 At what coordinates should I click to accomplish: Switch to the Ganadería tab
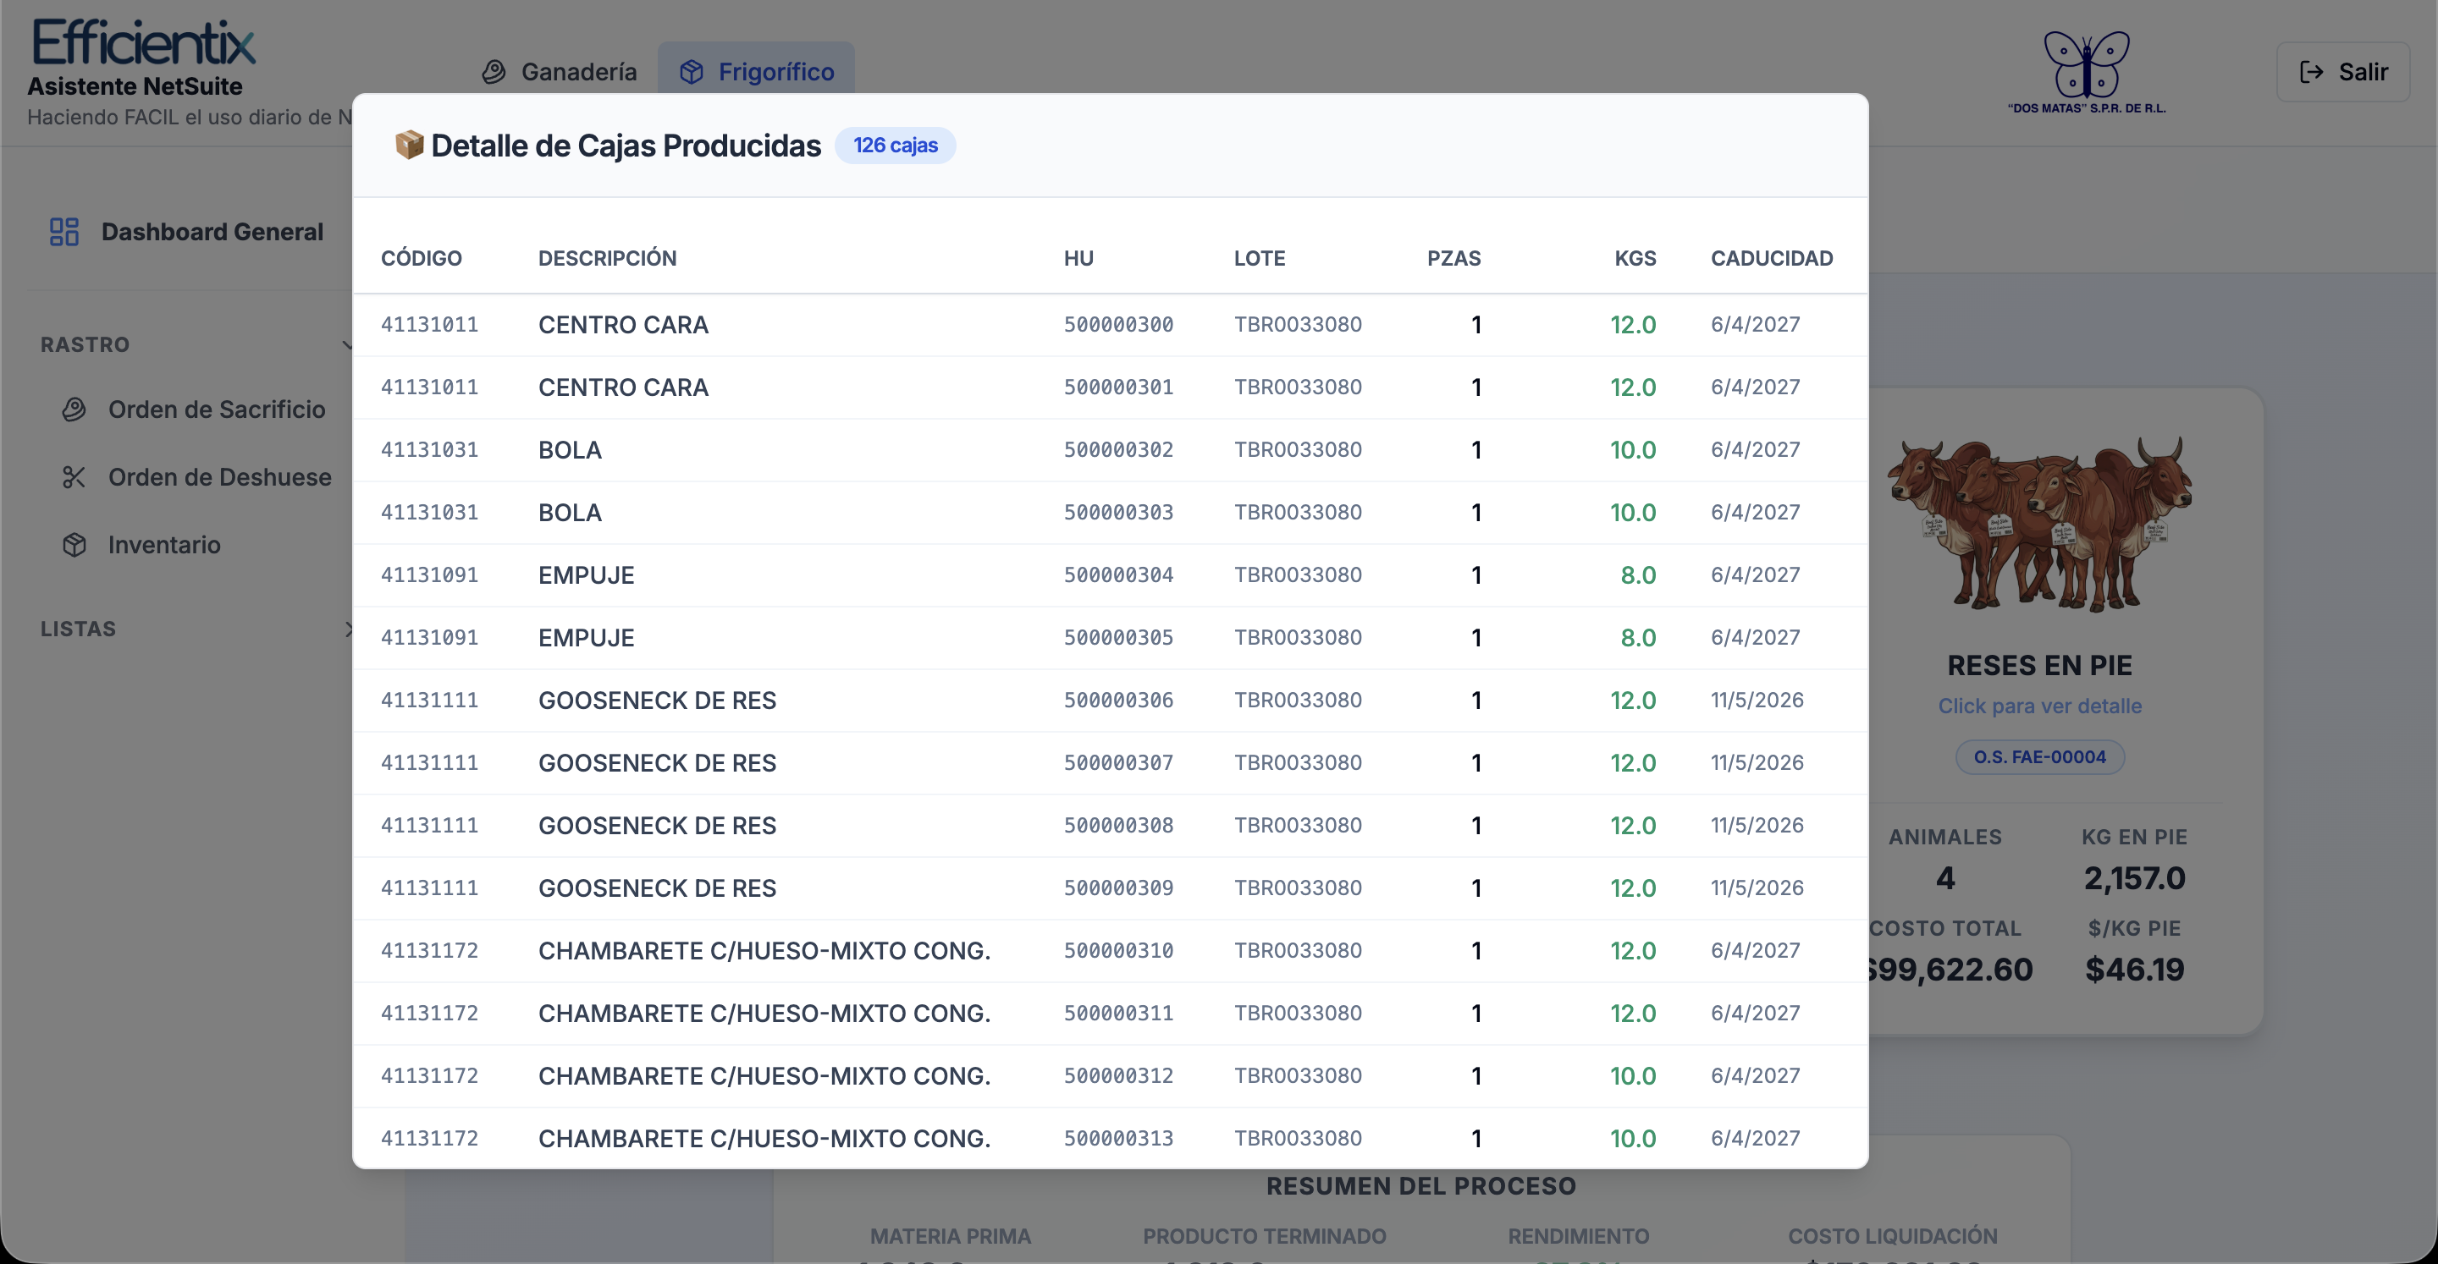560,72
